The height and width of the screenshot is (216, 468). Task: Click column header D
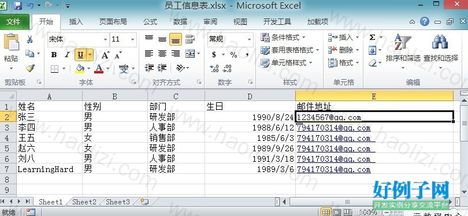coord(250,96)
